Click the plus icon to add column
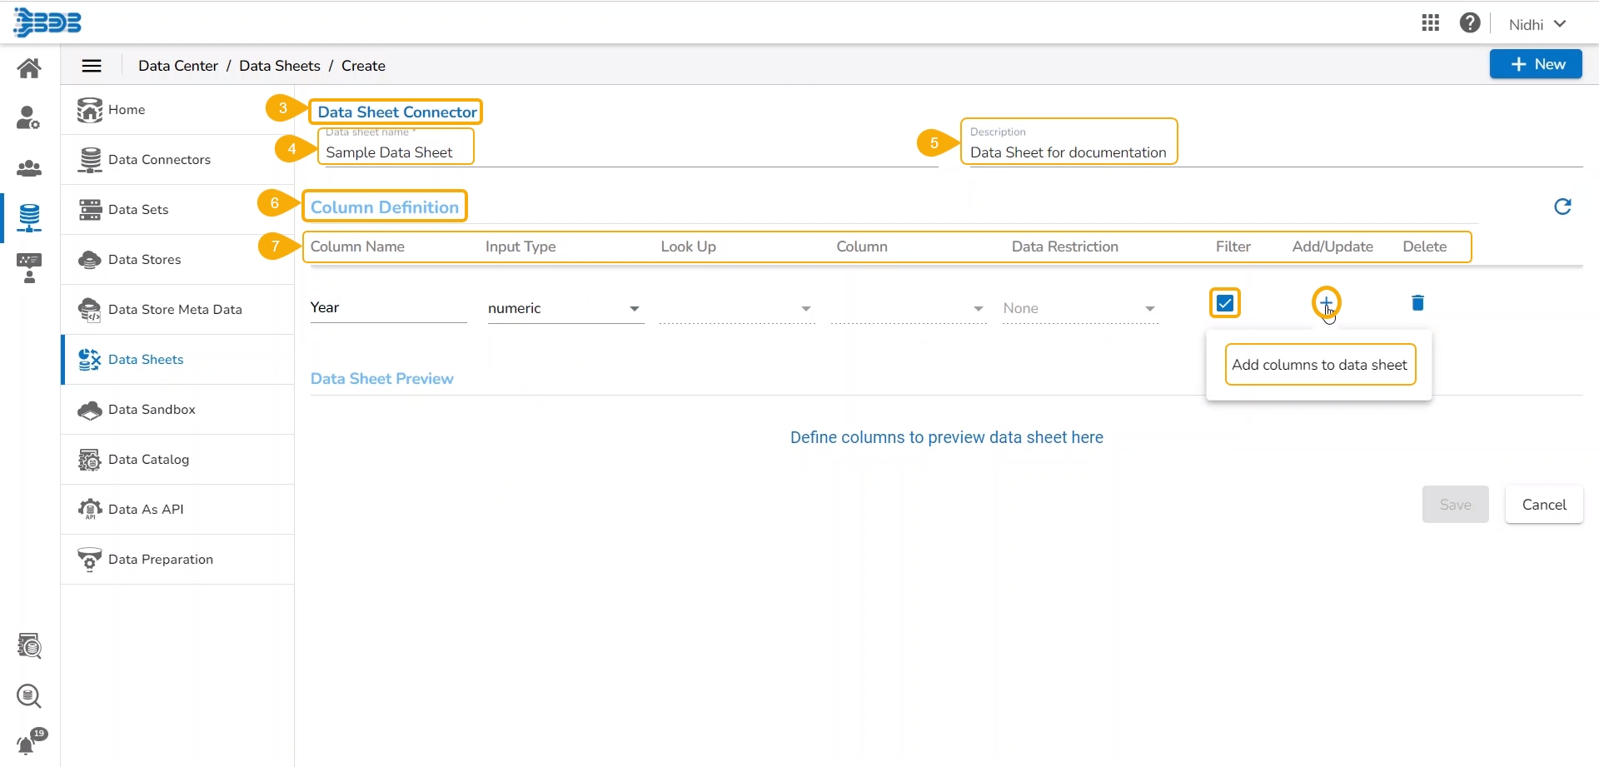1599x767 pixels. click(x=1326, y=302)
